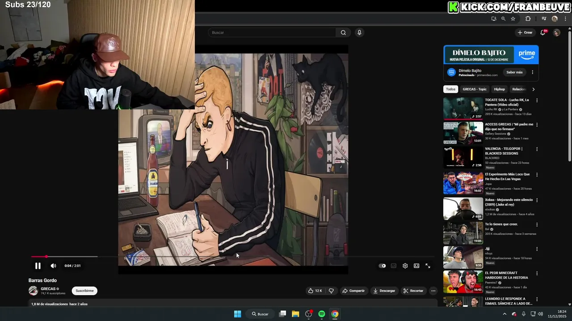Select the Hiphop filter chip

pyautogui.click(x=499, y=89)
